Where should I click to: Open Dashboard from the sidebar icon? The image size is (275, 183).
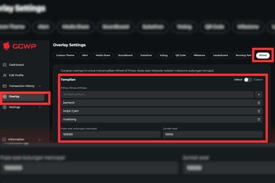click(5, 65)
